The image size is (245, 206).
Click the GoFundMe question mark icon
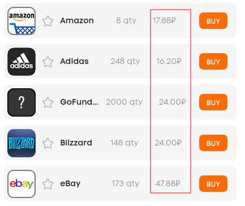[x=22, y=102]
